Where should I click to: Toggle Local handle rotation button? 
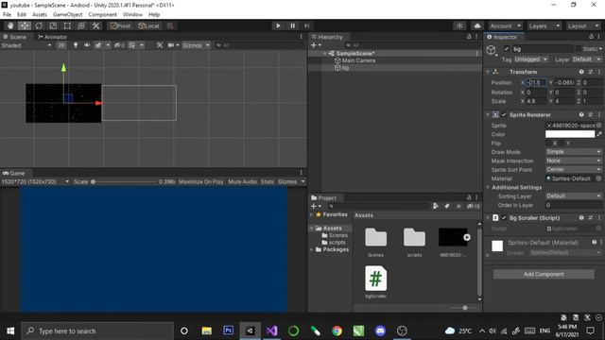coord(149,25)
